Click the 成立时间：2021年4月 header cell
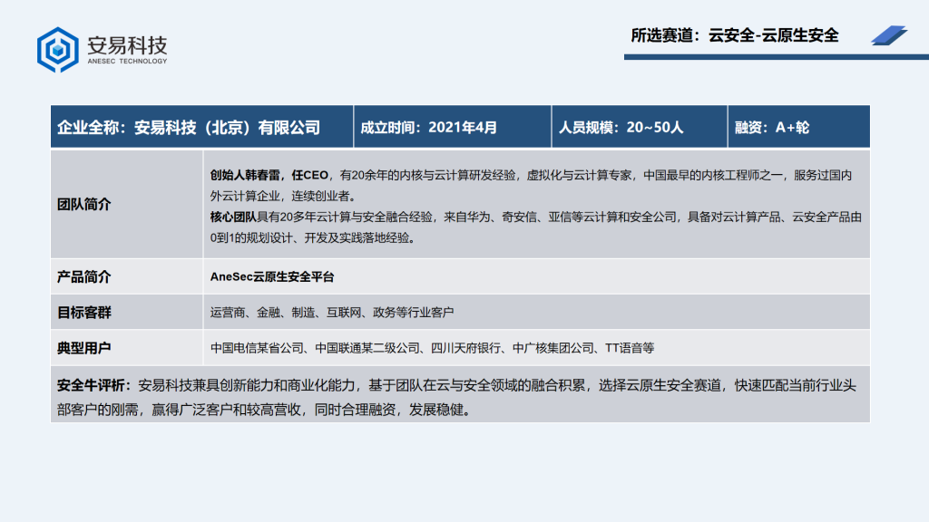929x522 pixels. click(x=453, y=127)
